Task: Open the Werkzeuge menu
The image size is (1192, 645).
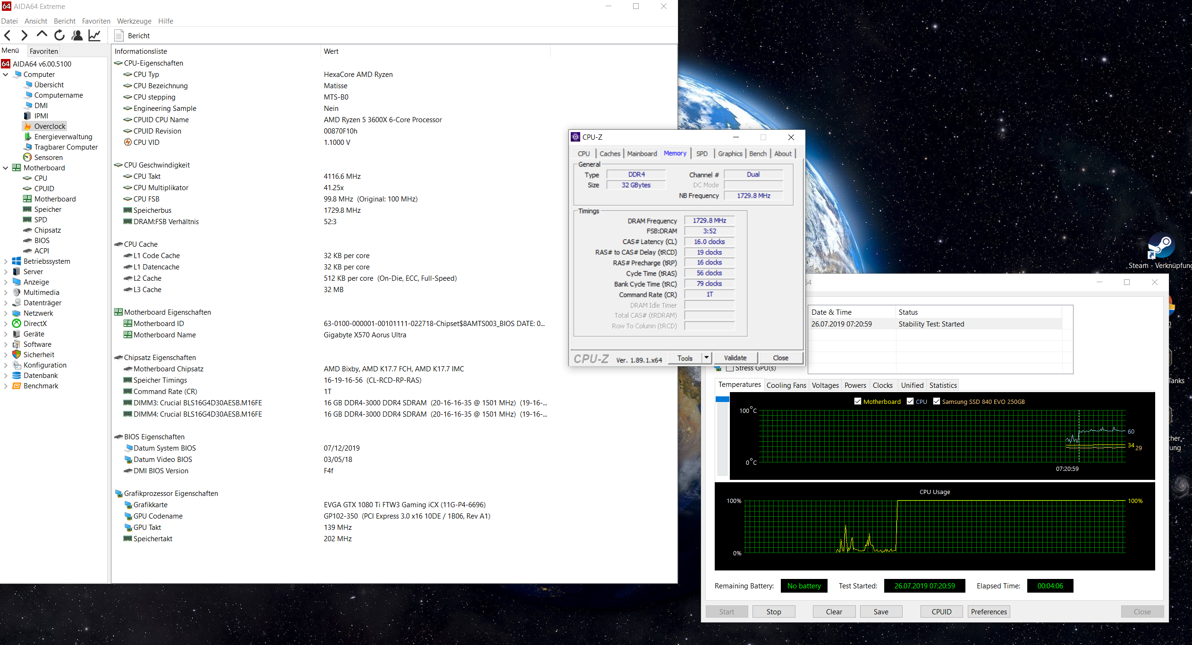Action: click(x=134, y=21)
